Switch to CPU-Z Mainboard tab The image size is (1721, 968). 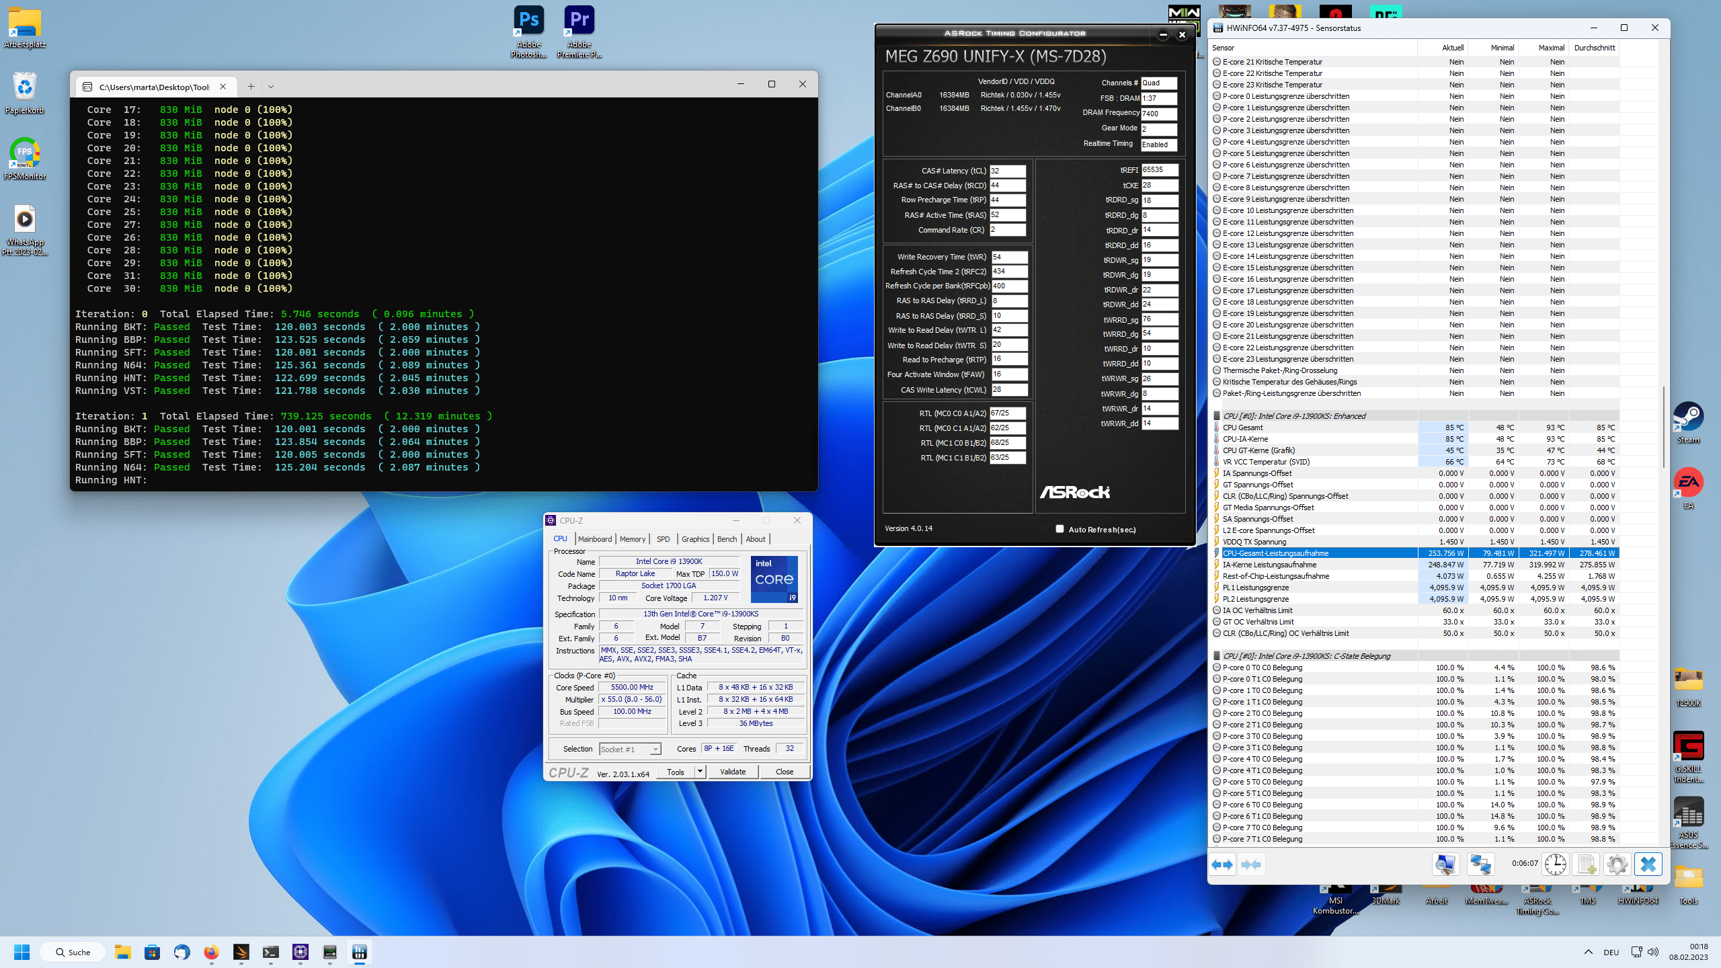pos(594,539)
